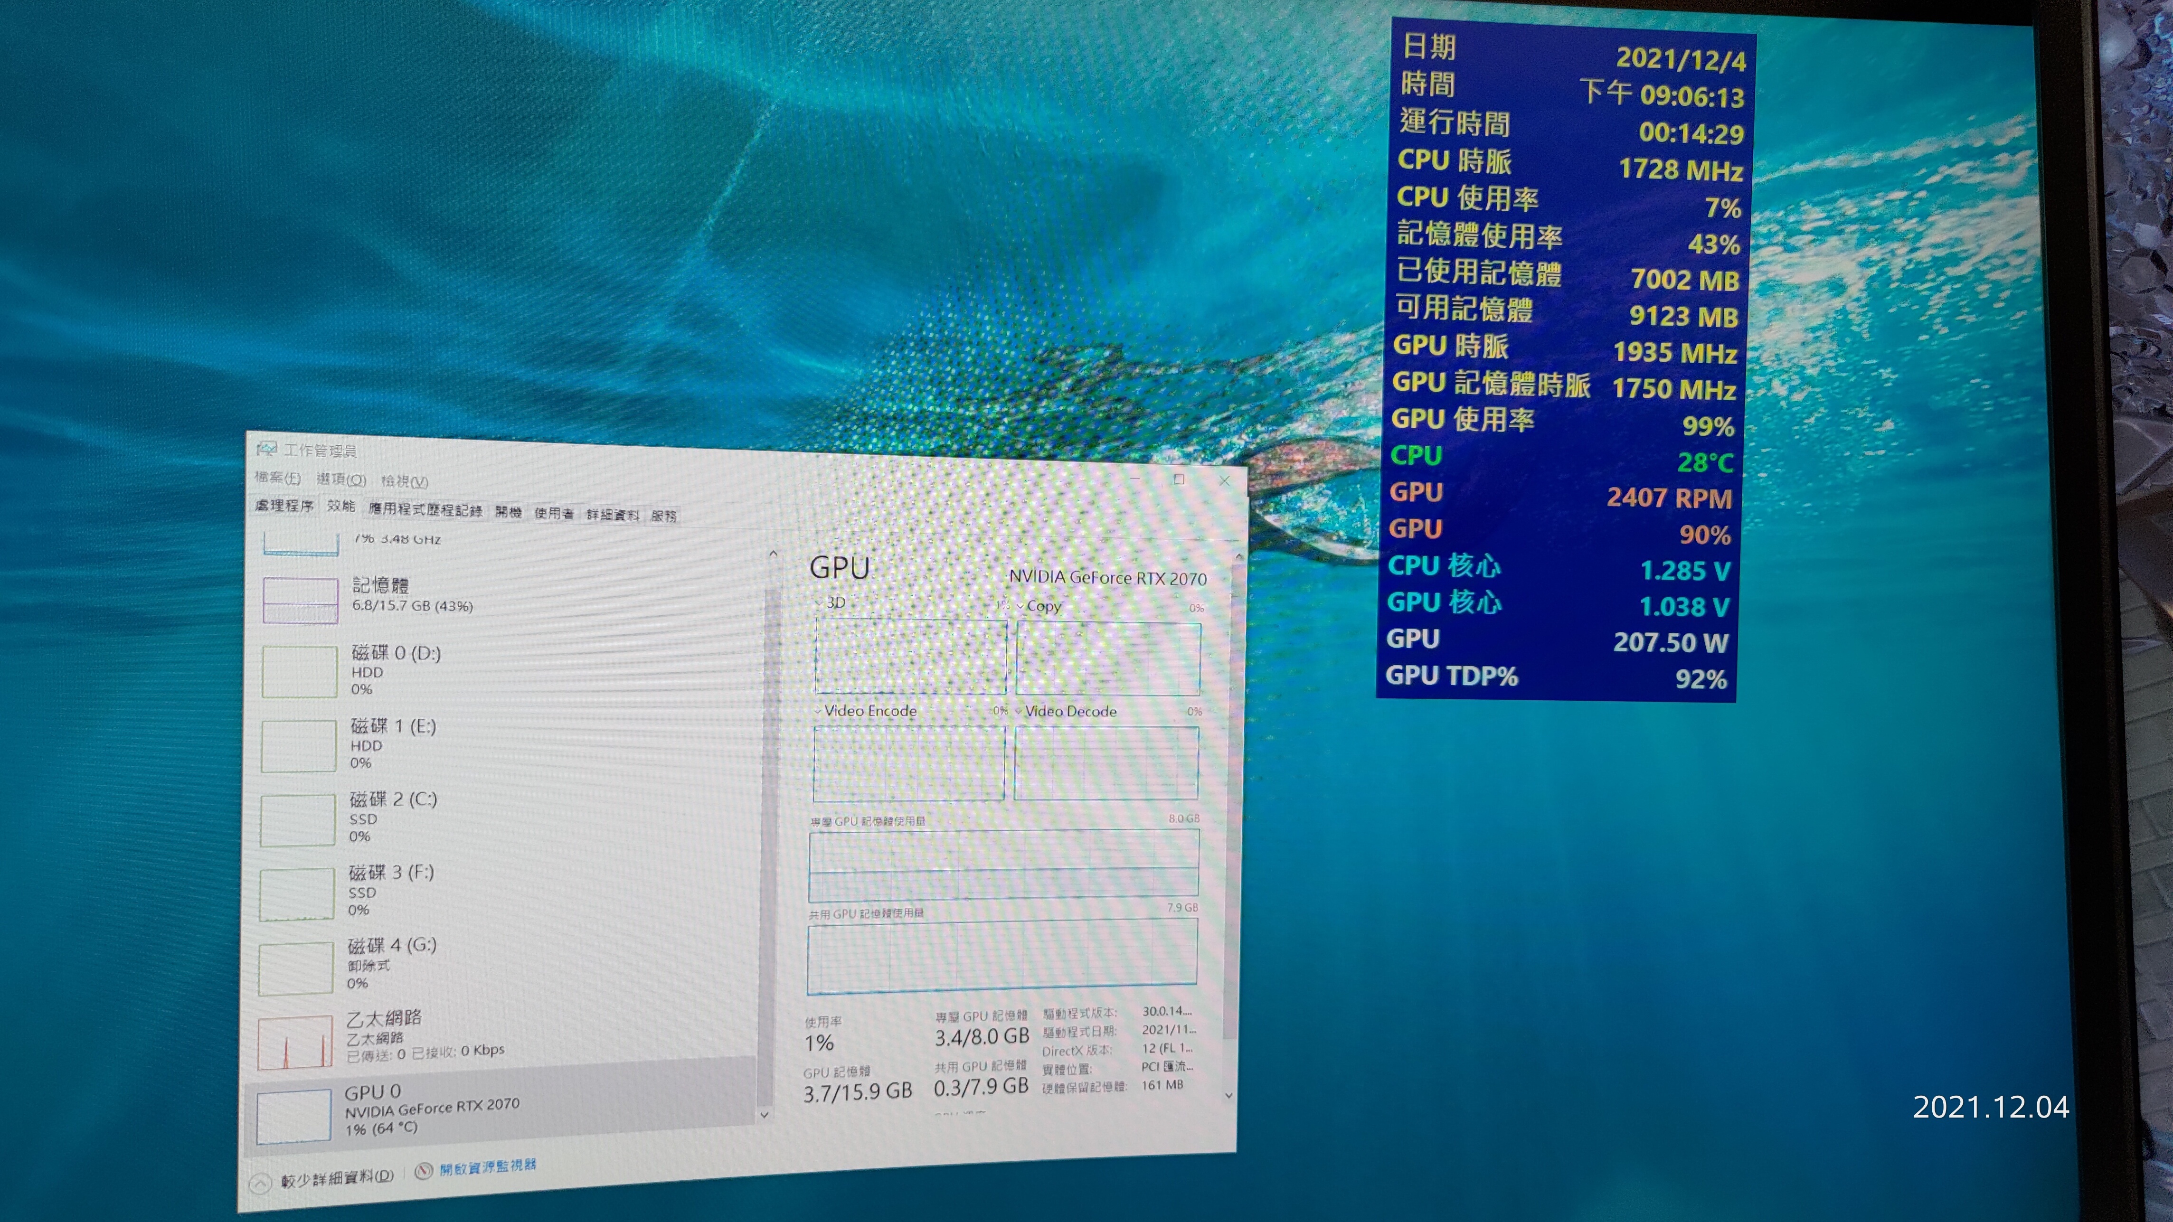This screenshot has width=2173, height=1222.
Task: Click the device list scrollbar down arrow
Action: 764,1115
